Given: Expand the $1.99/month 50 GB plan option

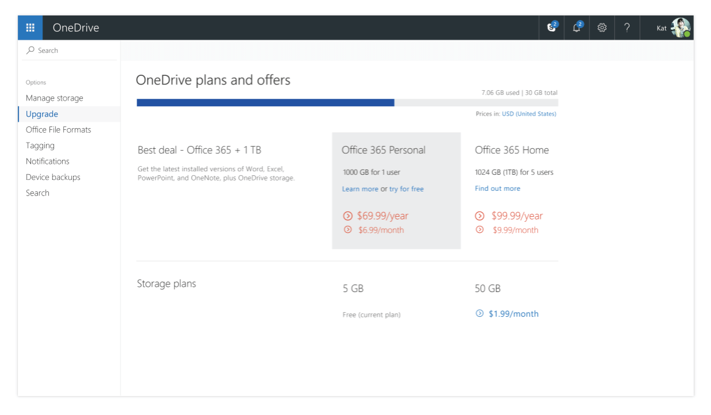Looking at the screenshot, I should [479, 313].
